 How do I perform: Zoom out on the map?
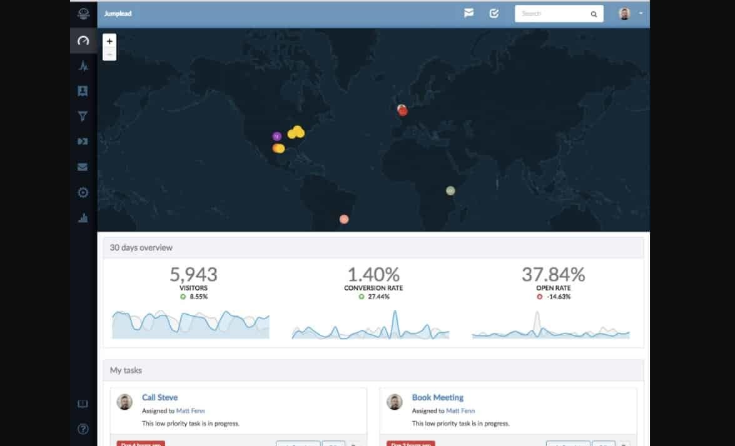click(109, 54)
